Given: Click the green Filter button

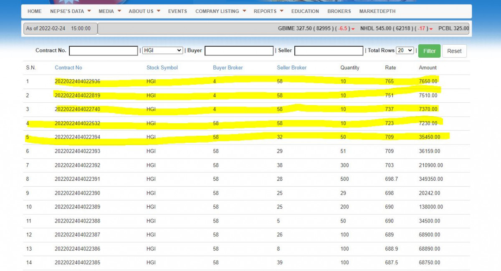Looking at the screenshot, I should (429, 51).
